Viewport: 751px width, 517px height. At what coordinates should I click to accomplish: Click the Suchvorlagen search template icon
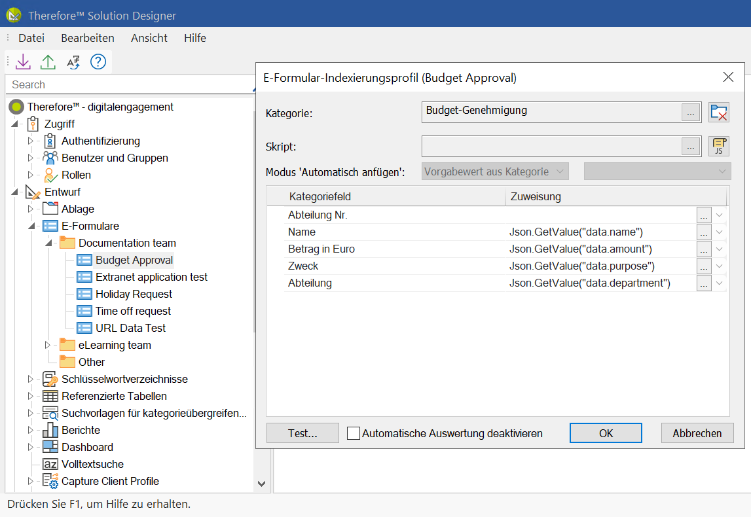tap(50, 413)
